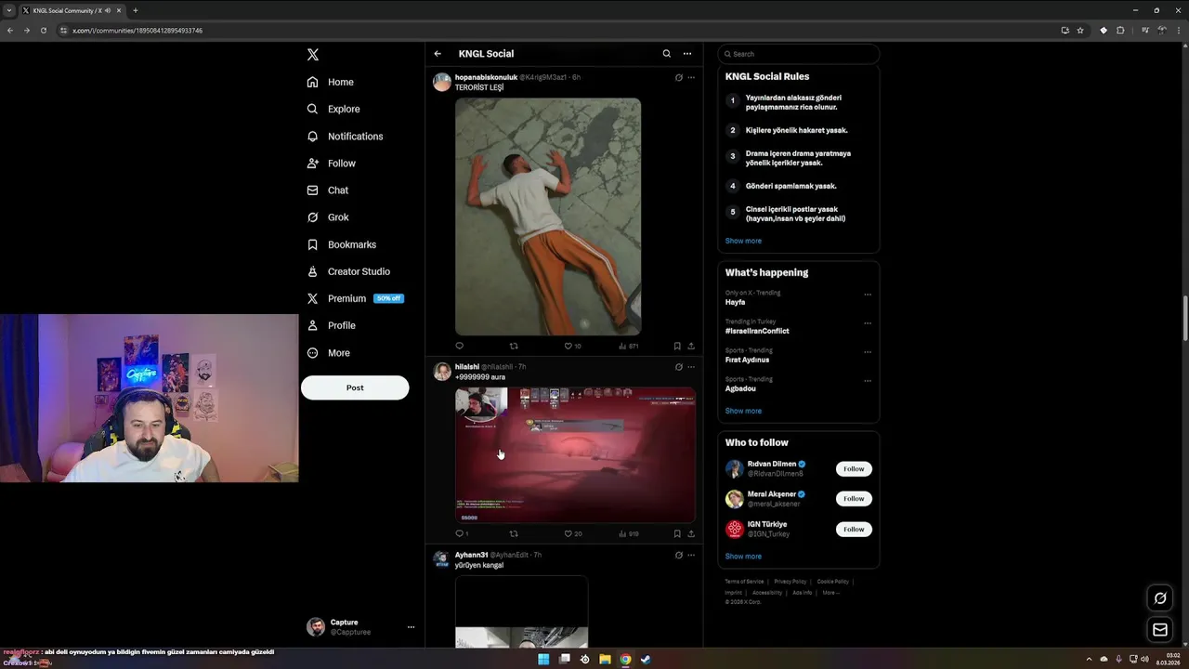The image size is (1189, 669).
Task: Bookmark this page with star icon
Action: (1080, 31)
